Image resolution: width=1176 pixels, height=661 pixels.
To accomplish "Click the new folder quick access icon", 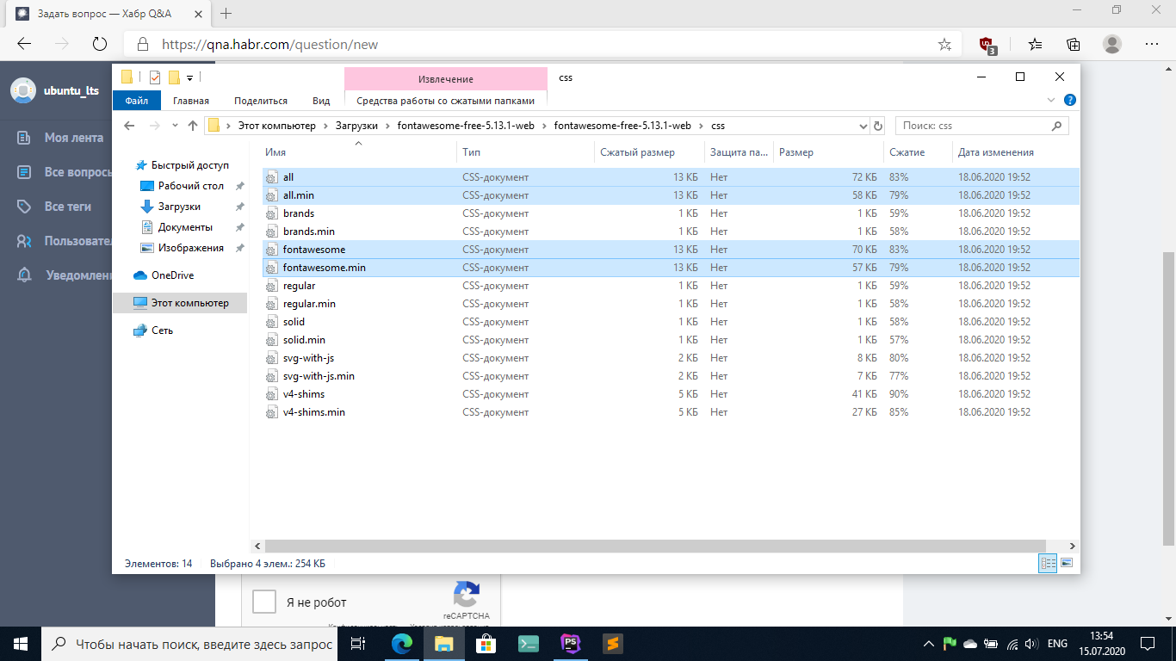I will [x=174, y=77].
